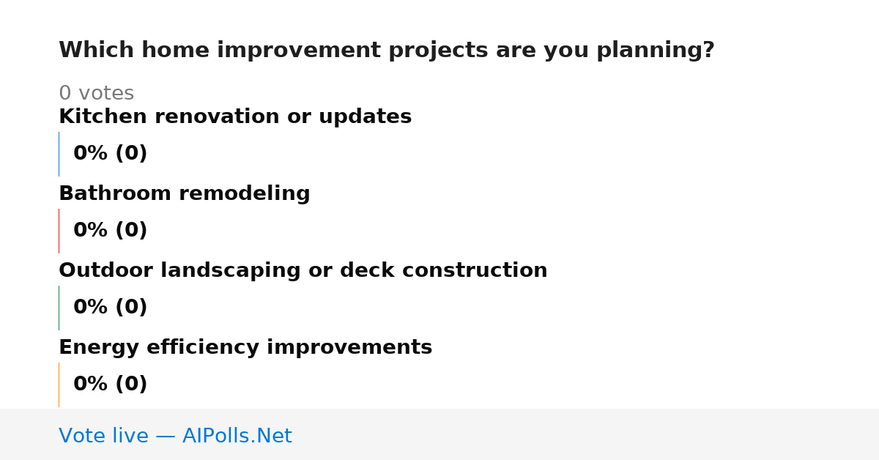
Task: Select 'Kitchen renovation or updates' option label
Action: tap(235, 117)
